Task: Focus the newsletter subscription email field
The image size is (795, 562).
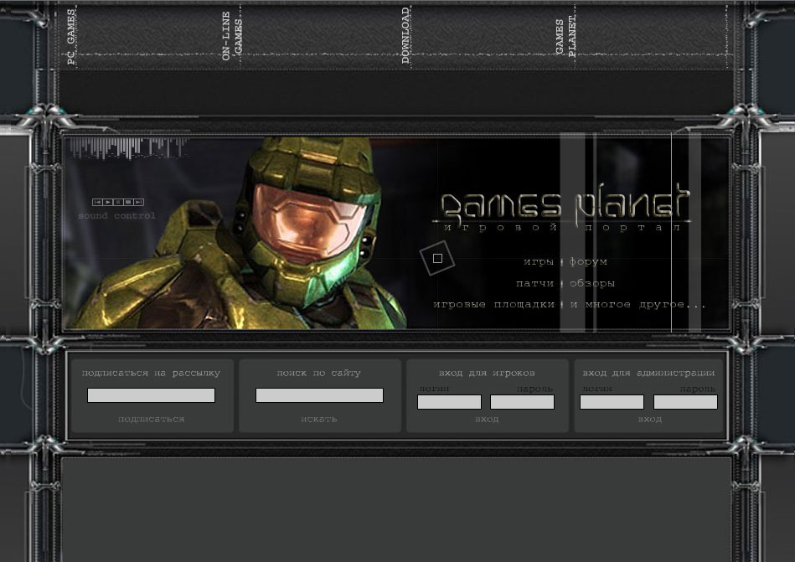Action: point(151,395)
